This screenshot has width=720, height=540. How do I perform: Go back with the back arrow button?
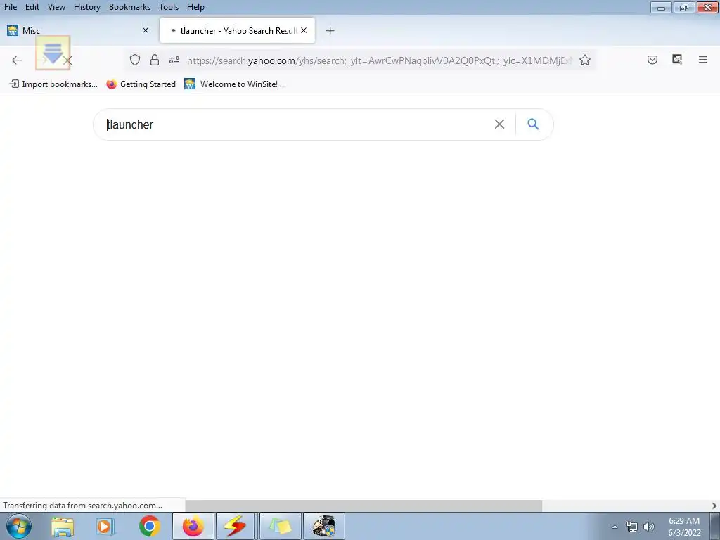coord(17,60)
